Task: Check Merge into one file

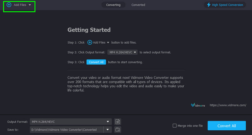Action: tap(175, 126)
